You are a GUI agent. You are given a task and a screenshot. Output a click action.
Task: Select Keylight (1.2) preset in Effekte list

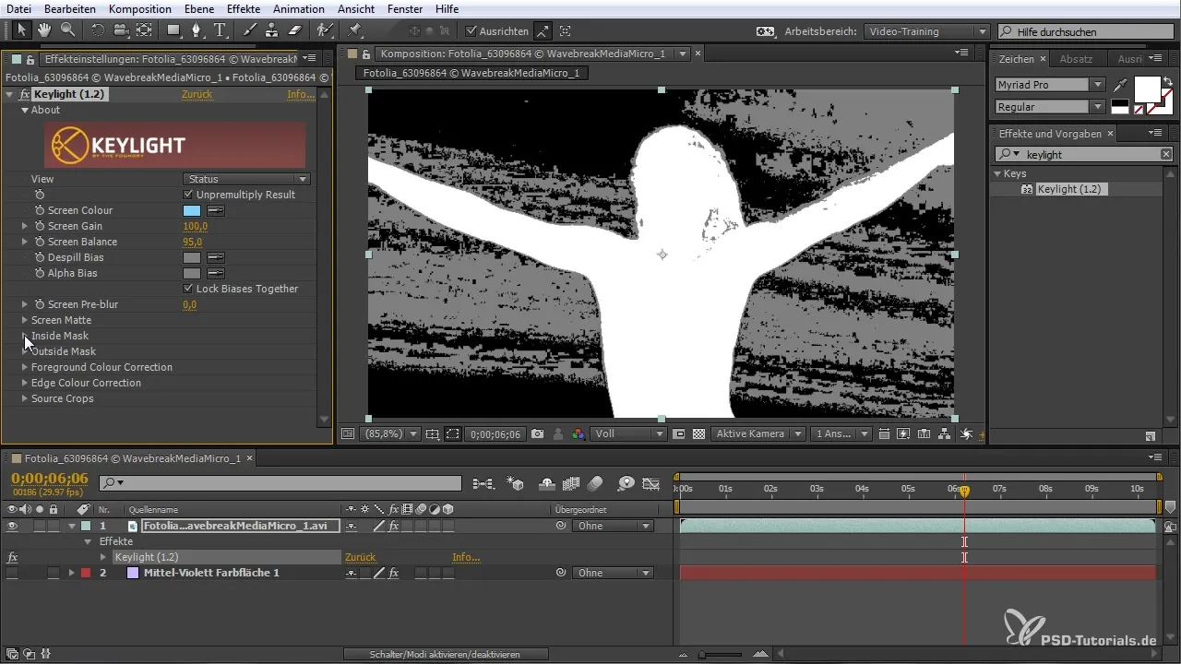pos(1068,189)
